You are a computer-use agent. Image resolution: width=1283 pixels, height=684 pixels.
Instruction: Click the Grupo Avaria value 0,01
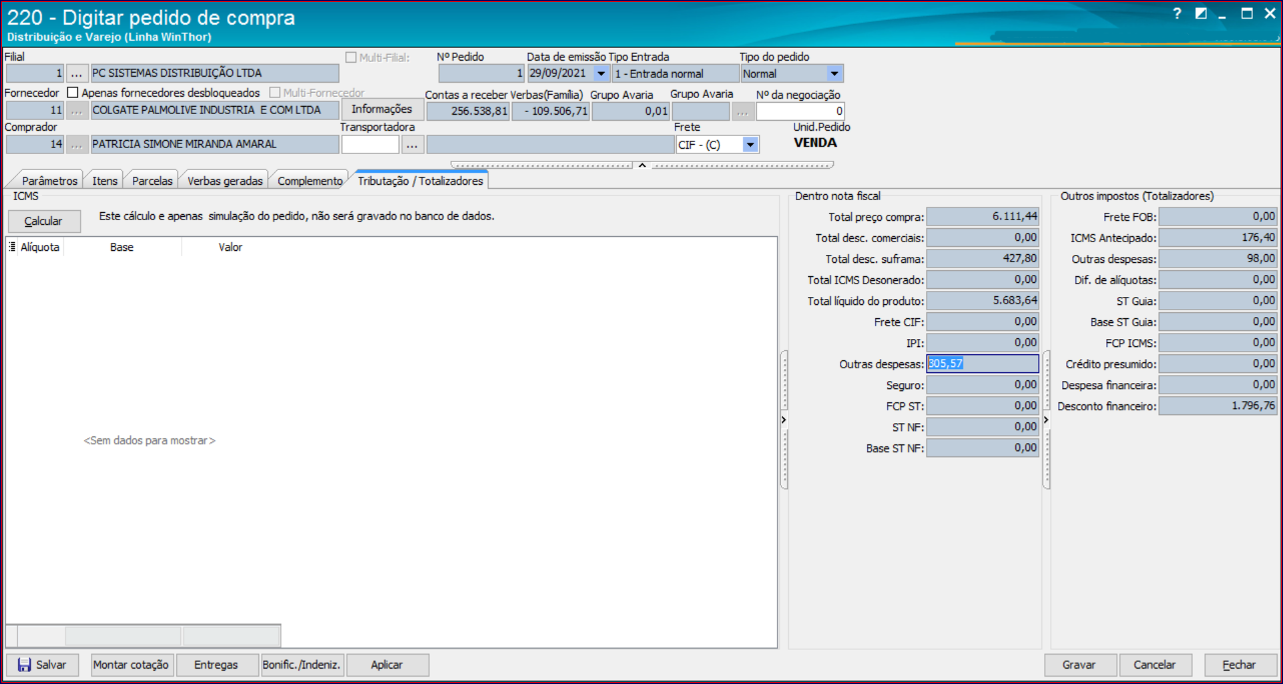pyautogui.click(x=630, y=111)
